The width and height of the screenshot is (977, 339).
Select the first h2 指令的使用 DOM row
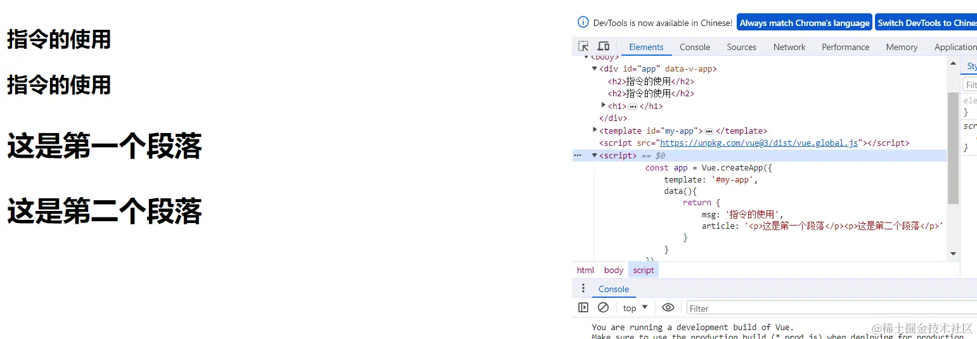[651, 81]
